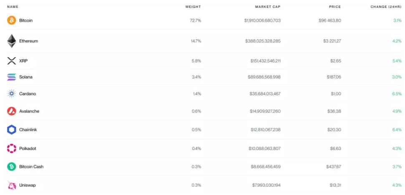Click the Uniswap unicorn logo icon
The image size is (405, 195).
(x=11, y=185)
